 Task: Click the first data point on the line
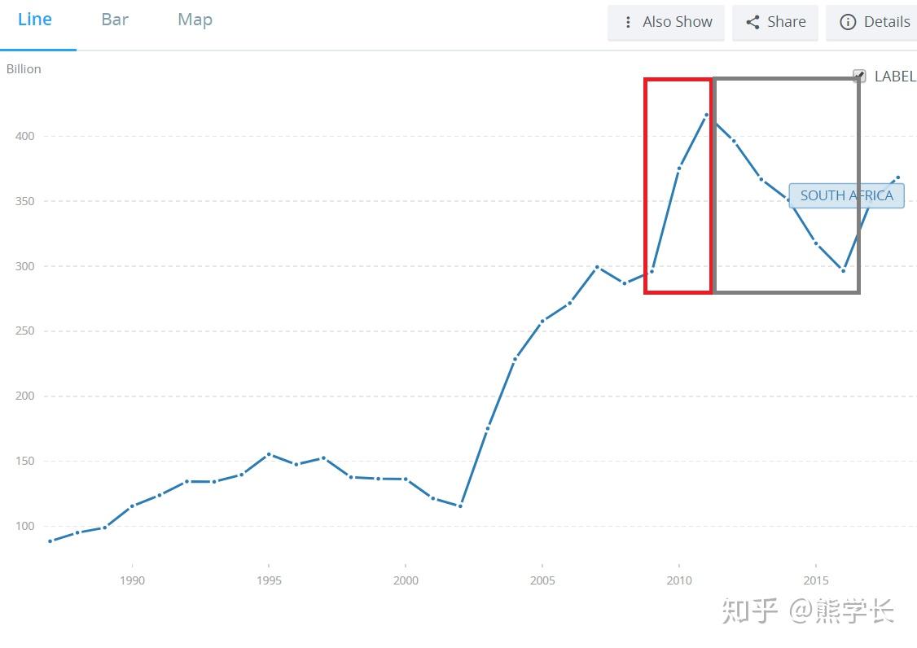click(x=50, y=541)
